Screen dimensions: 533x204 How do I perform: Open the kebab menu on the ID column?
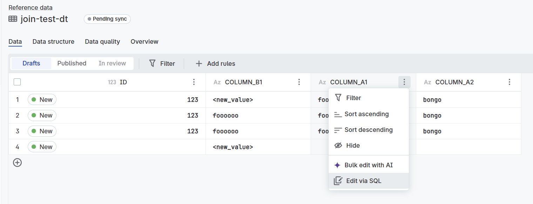pos(194,82)
